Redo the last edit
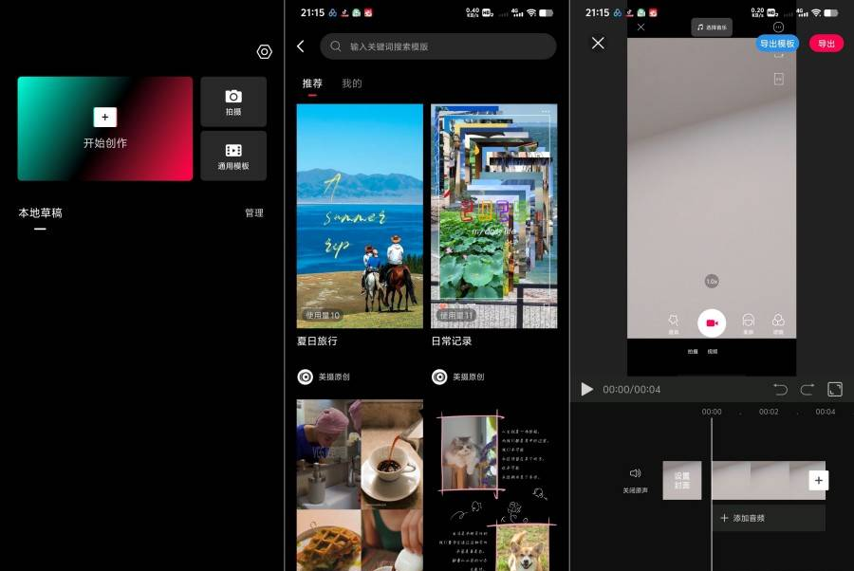The height and width of the screenshot is (571, 854). tap(808, 389)
